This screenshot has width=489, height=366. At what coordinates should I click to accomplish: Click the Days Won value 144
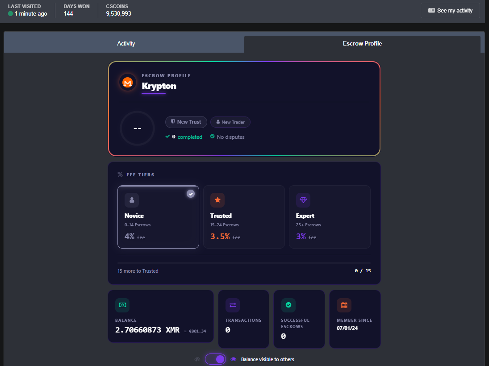point(68,13)
